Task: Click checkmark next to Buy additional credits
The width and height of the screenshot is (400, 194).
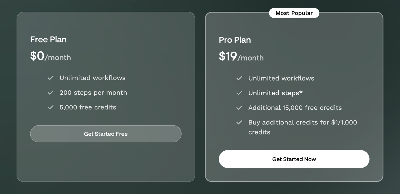Action: coord(239,122)
